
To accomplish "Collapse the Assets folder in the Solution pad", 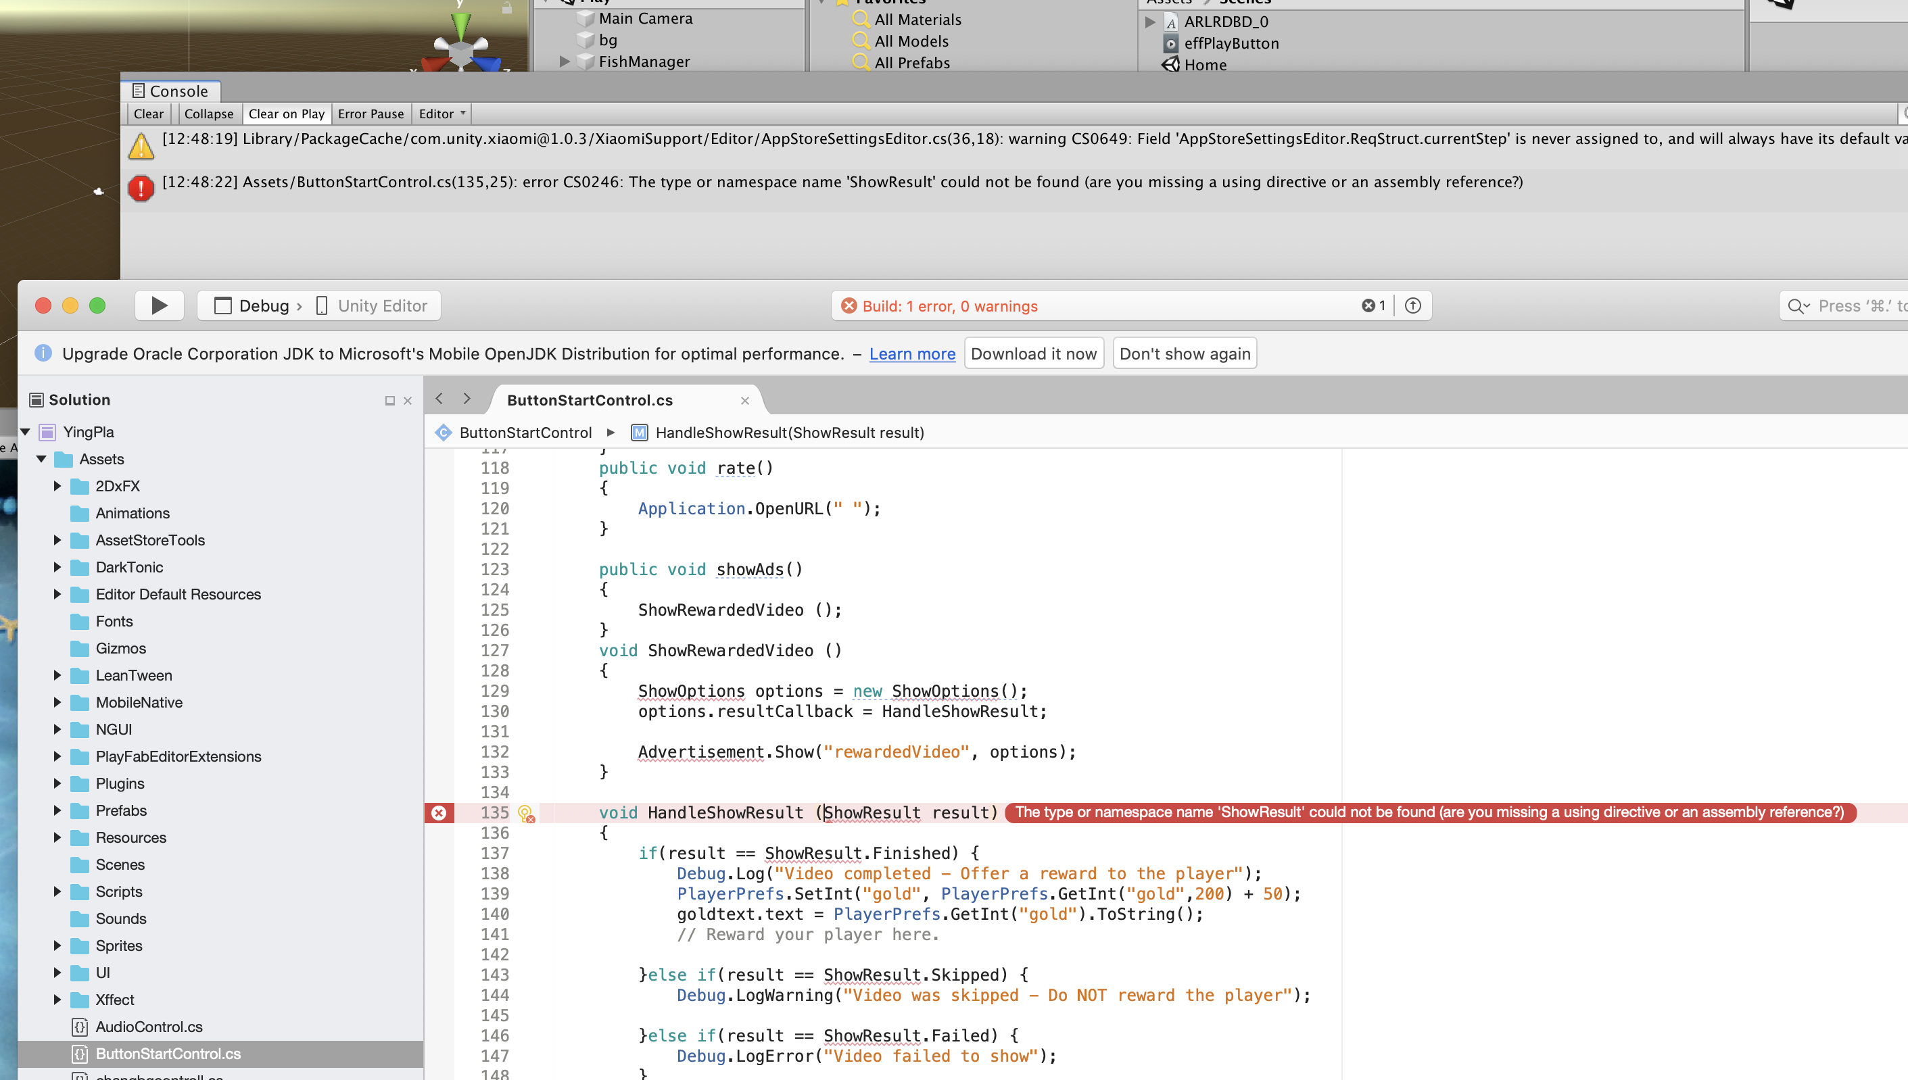I will pyautogui.click(x=41, y=459).
